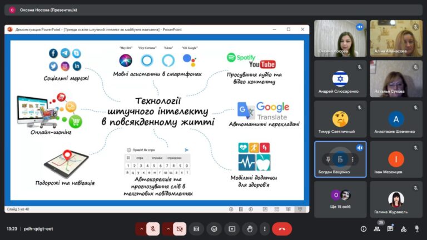Click the see all slides icon in PowerPoint status bar

pos(241,209)
